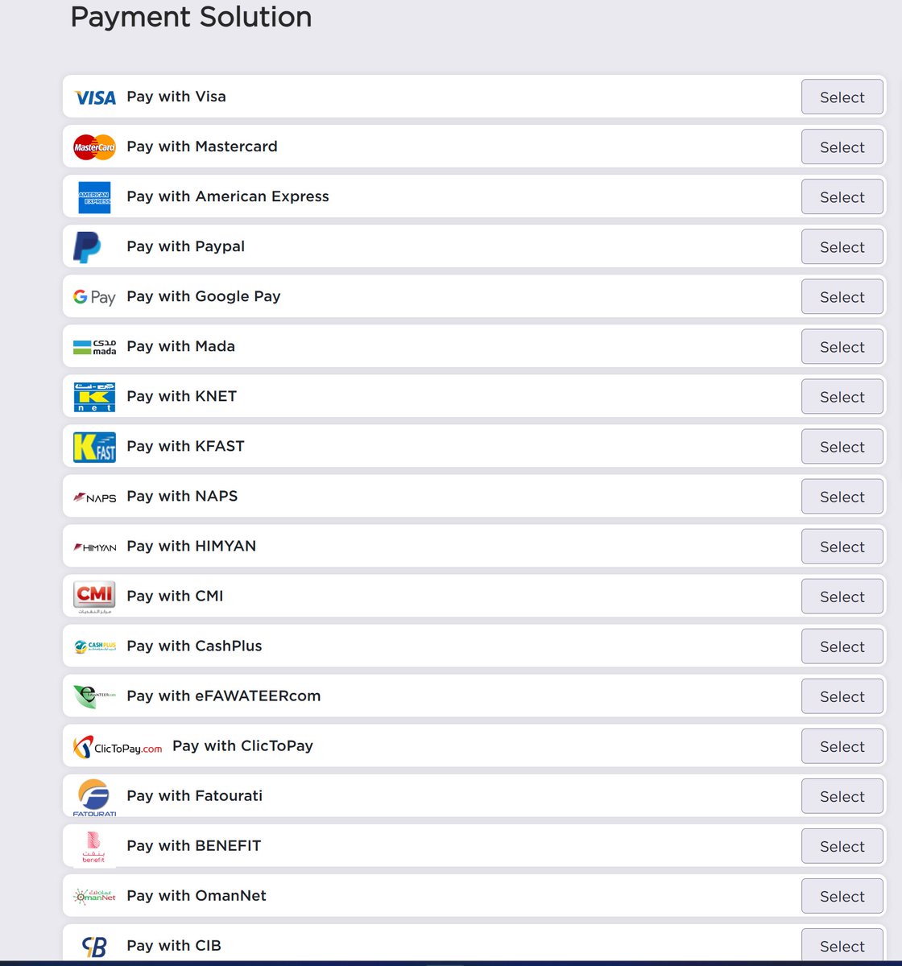The height and width of the screenshot is (966, 902).
Task: Click the Mada logo icon
Action: (x=94, y=347)
